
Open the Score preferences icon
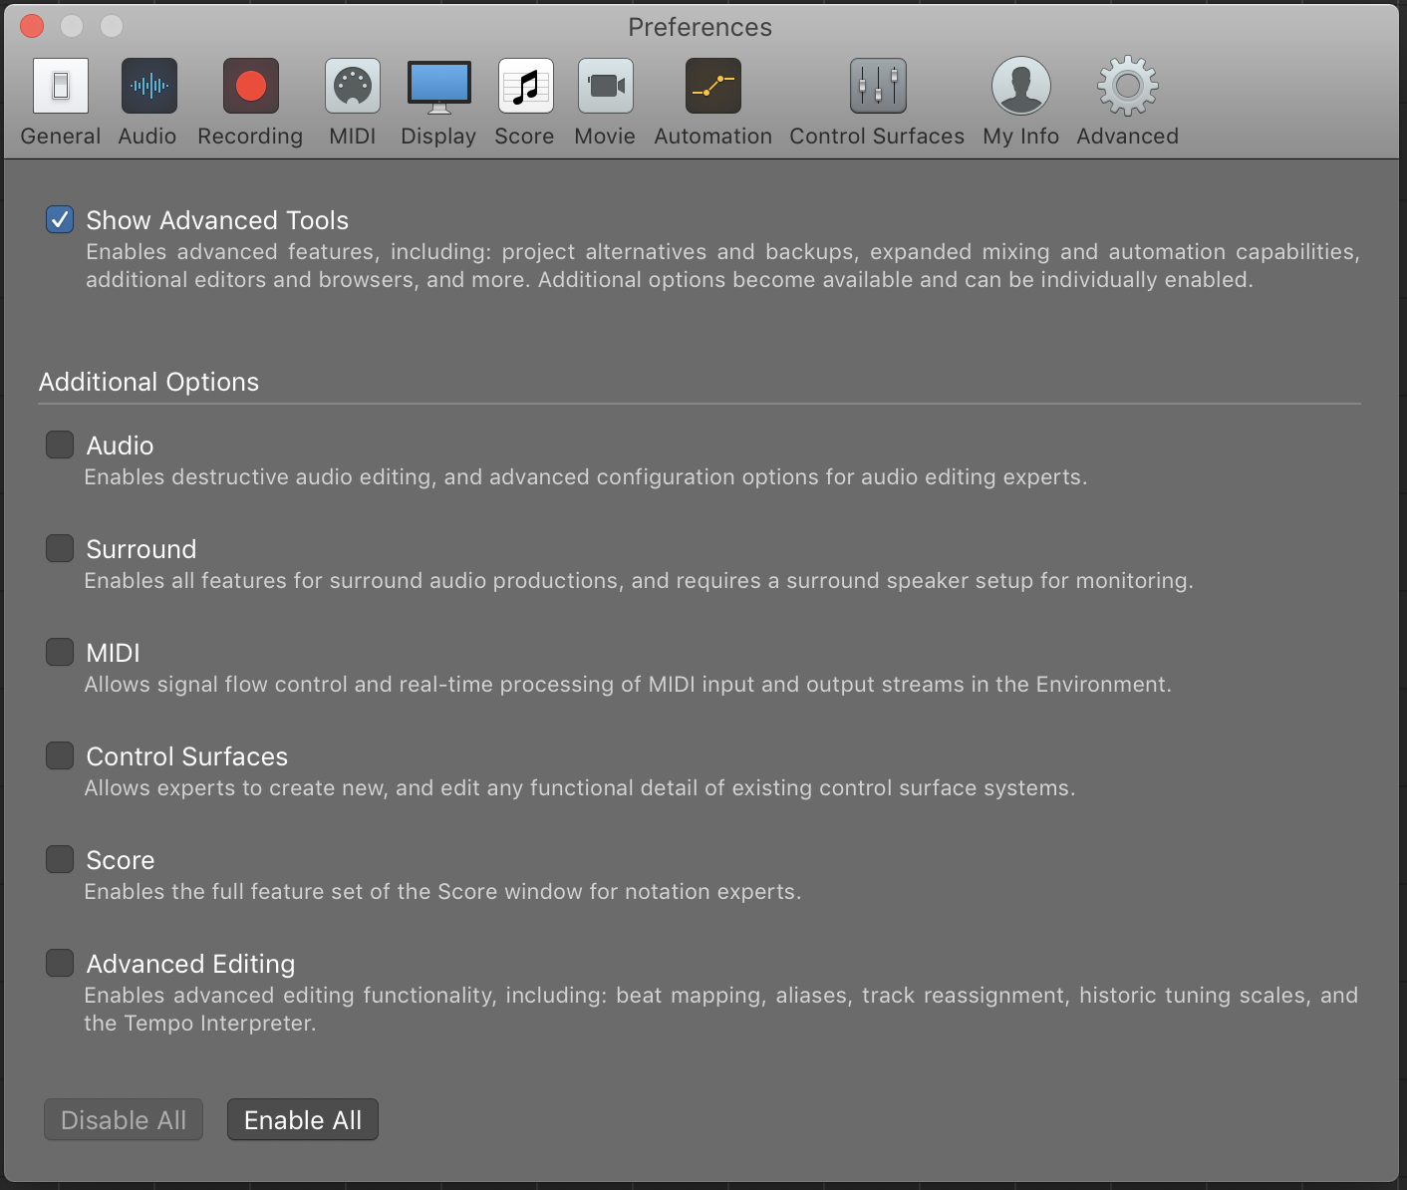[524, 86]
